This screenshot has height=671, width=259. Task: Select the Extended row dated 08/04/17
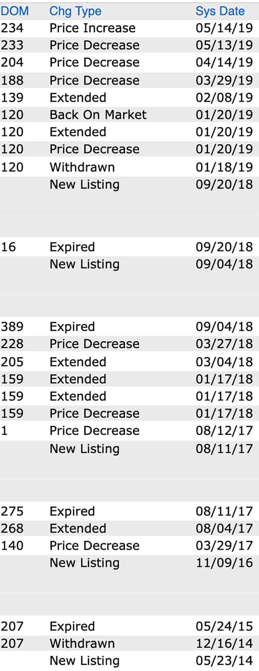point(129,528)
